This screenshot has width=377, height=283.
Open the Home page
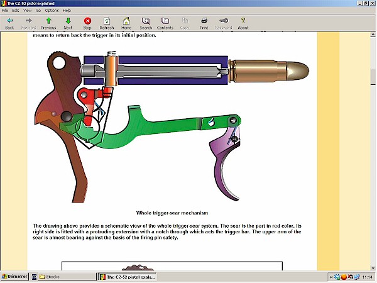126,23
